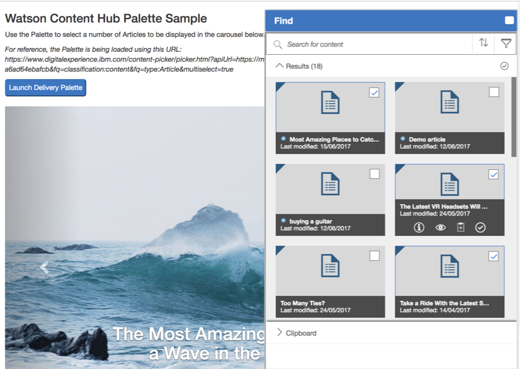Click 'The Latest VR Headsets Will ...' title
Screen dimensions: 520x369
pos(443,207)
